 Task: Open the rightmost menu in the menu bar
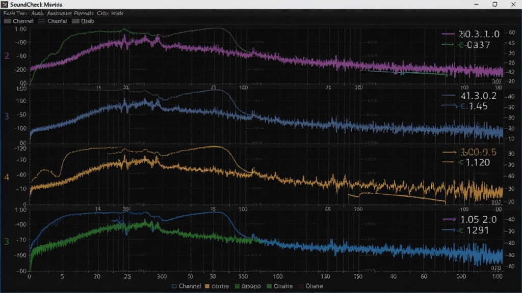coord(117,13)
